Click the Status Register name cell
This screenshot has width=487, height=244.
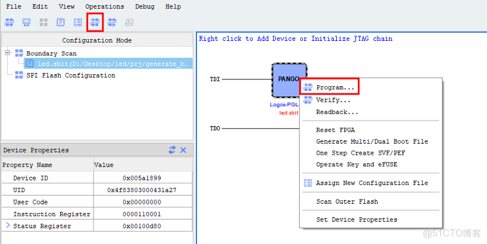coord(47,226)
